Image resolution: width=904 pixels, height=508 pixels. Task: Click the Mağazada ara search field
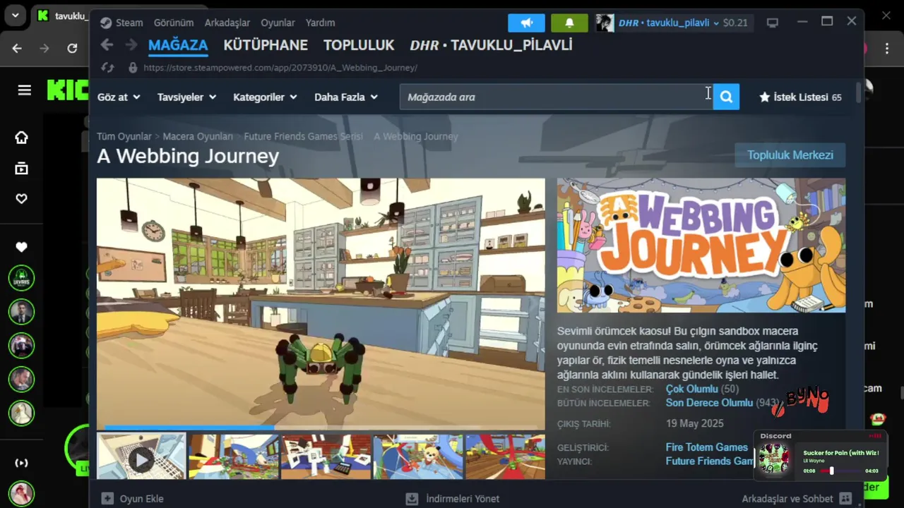coord(556,97)
